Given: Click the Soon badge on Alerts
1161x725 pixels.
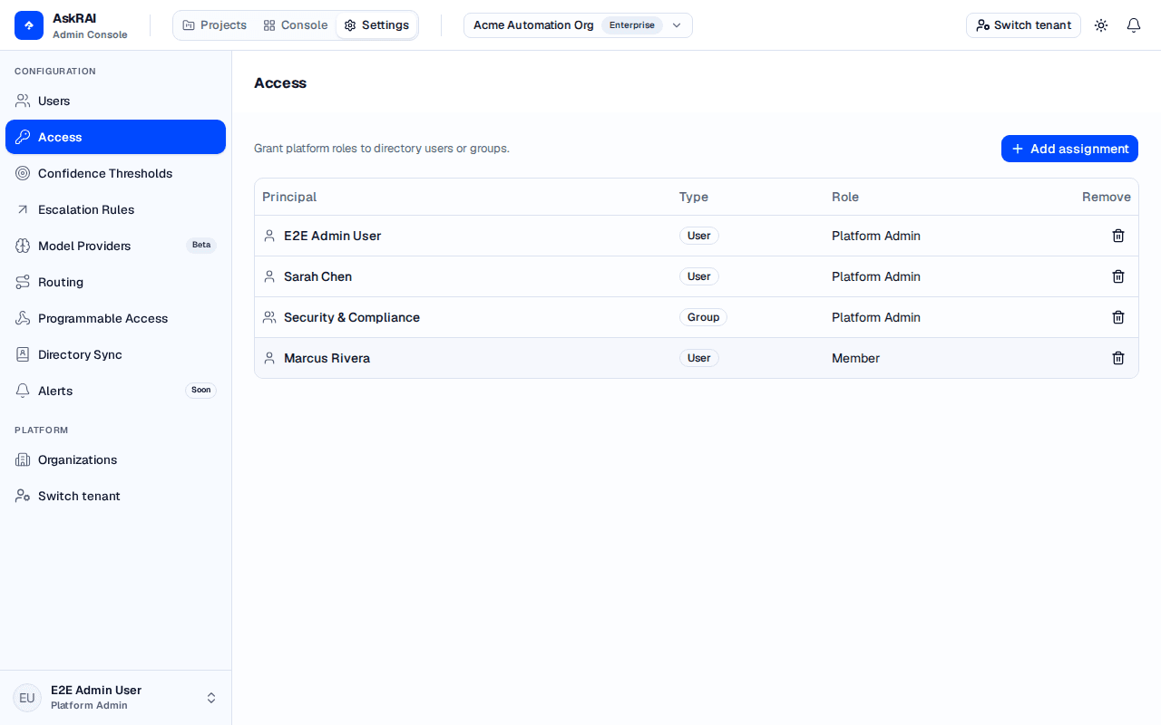Looking at the screenshot, I should point(201,390).
